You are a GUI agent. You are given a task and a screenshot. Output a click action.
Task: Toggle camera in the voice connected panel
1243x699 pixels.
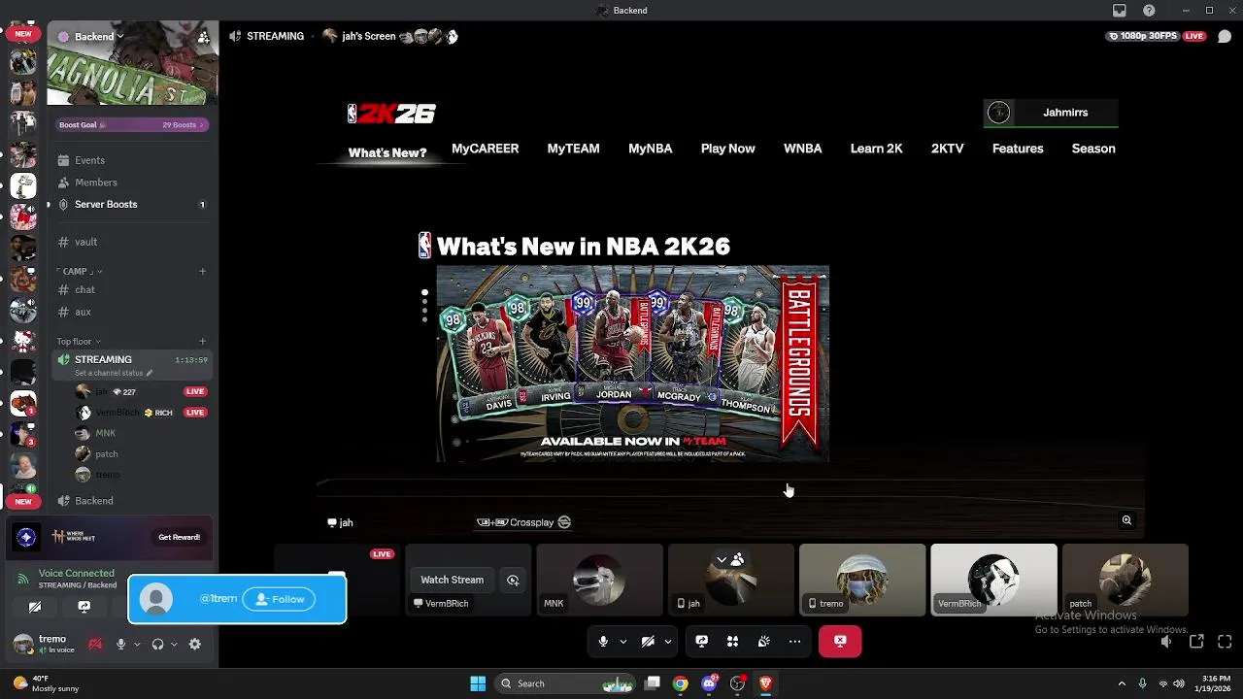[35, 607]
